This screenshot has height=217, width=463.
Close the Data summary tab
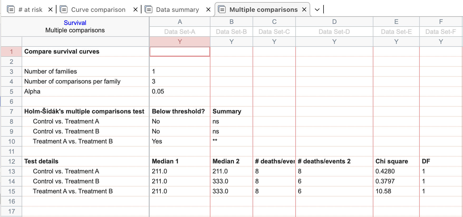point(208,10)
